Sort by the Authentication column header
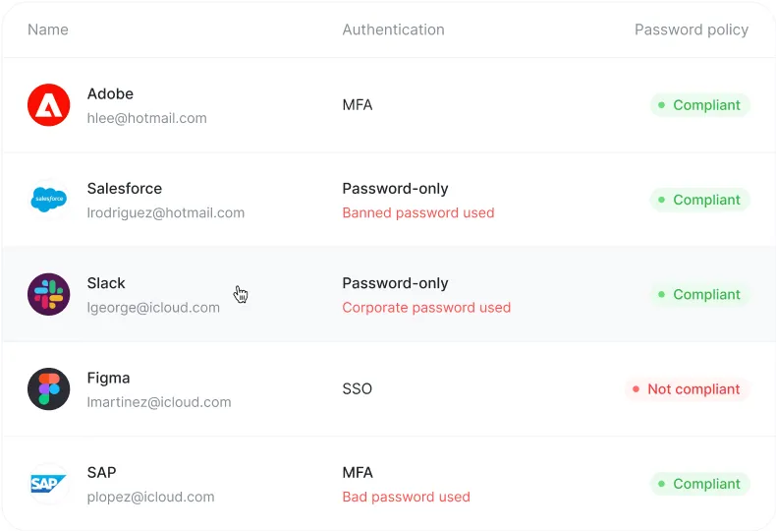The image size is (776, 531). pos(393,29)
